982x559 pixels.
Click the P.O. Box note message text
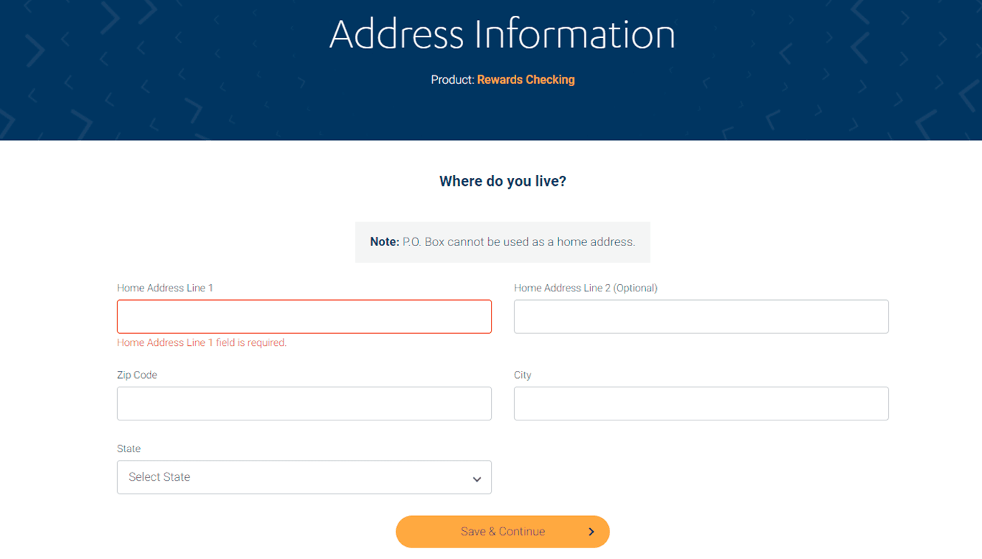point(518,242)
